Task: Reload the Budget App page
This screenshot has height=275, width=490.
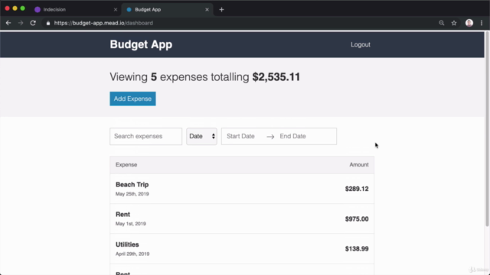Action: 33,23
